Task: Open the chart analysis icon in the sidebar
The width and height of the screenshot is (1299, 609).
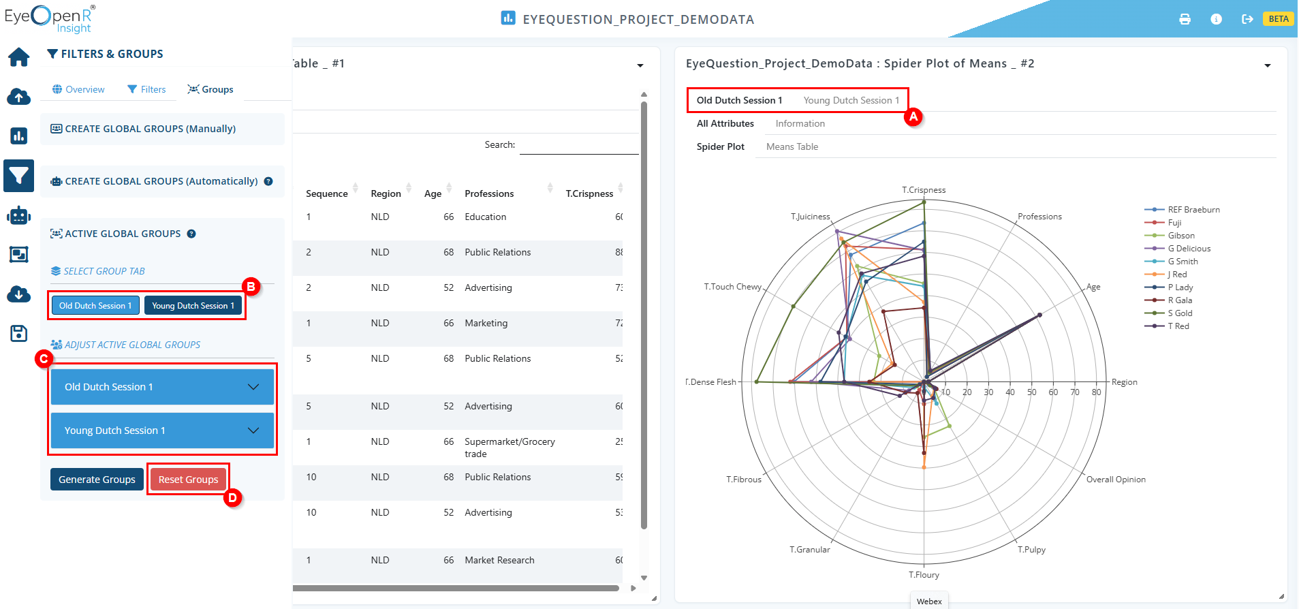Action: 19,136
